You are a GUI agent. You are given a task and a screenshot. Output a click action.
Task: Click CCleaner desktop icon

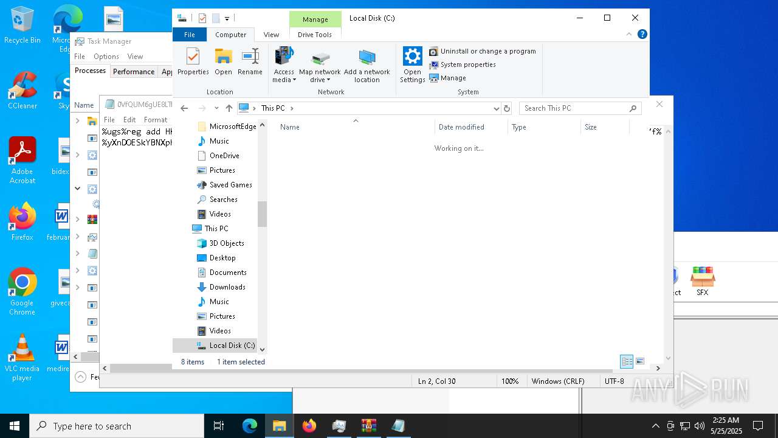22,91
